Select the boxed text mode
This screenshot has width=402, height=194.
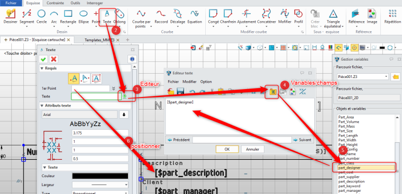tap(96, 79)
